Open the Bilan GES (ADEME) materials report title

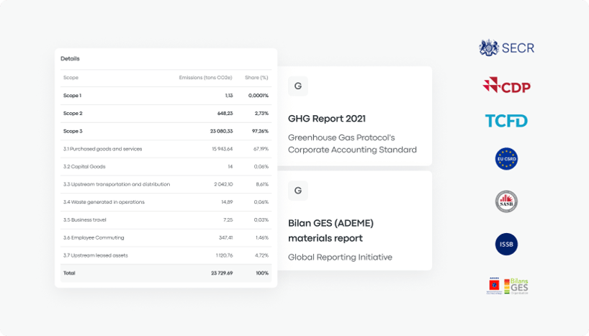[331, 230]
